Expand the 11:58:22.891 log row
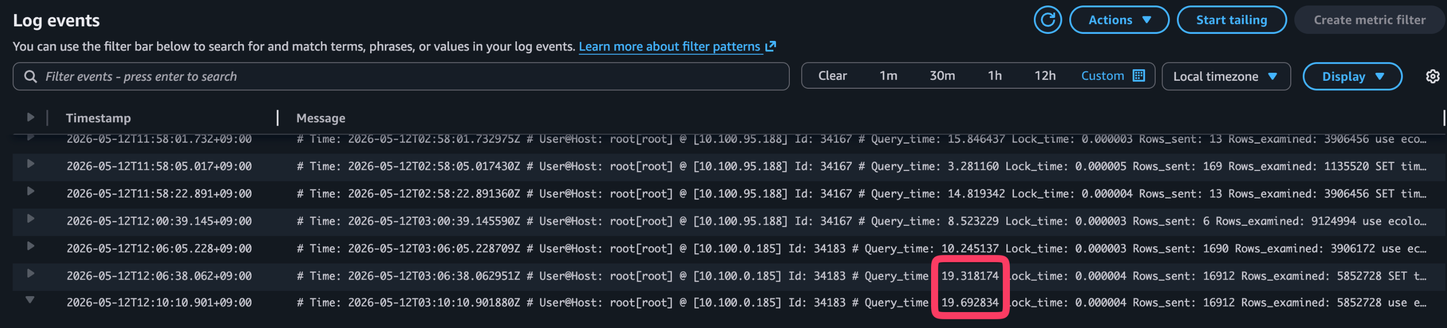Image resolution: width=1447 pixels, height=328 pixels. tap(30, 191)
